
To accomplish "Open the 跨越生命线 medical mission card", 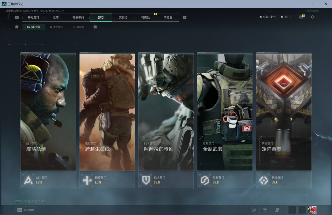I will pyautogui.click(x=107, y=112).
